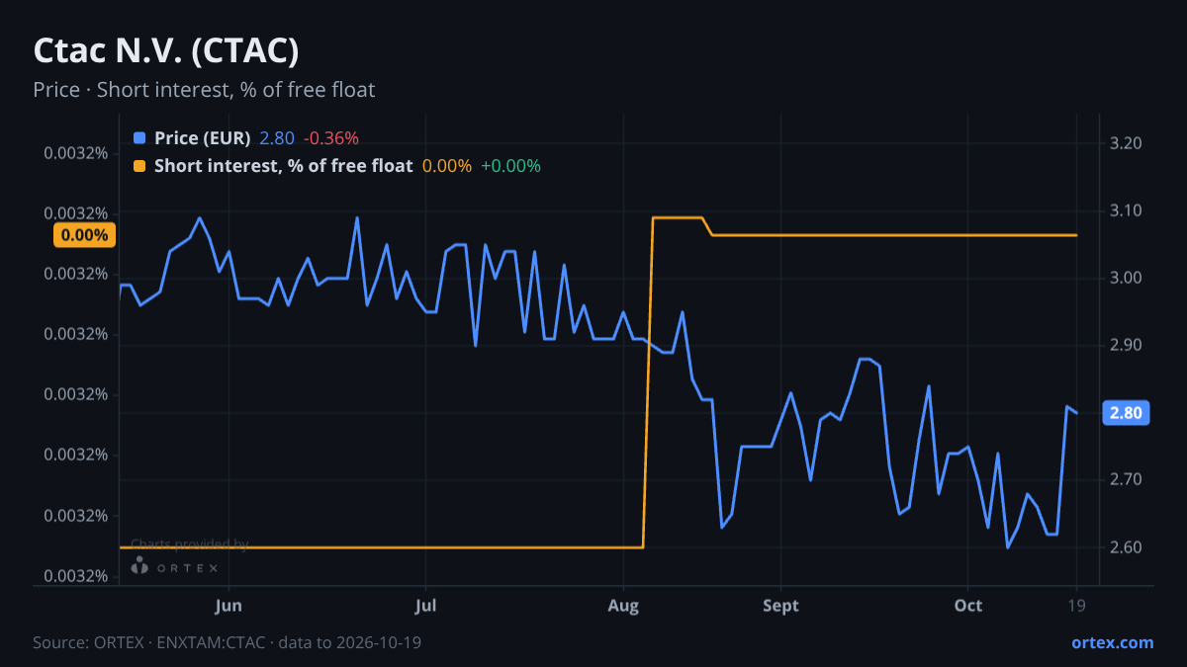Click the Oct x-axis label
The width and height of the screenshot is (1187, 667).
coord(968,606)
